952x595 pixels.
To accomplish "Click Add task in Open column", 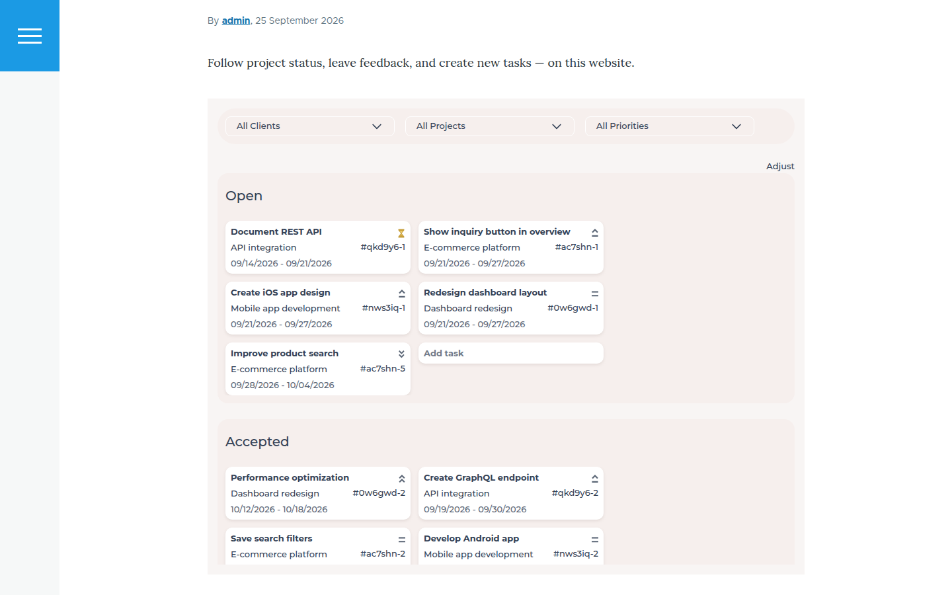I will [511, 353].
